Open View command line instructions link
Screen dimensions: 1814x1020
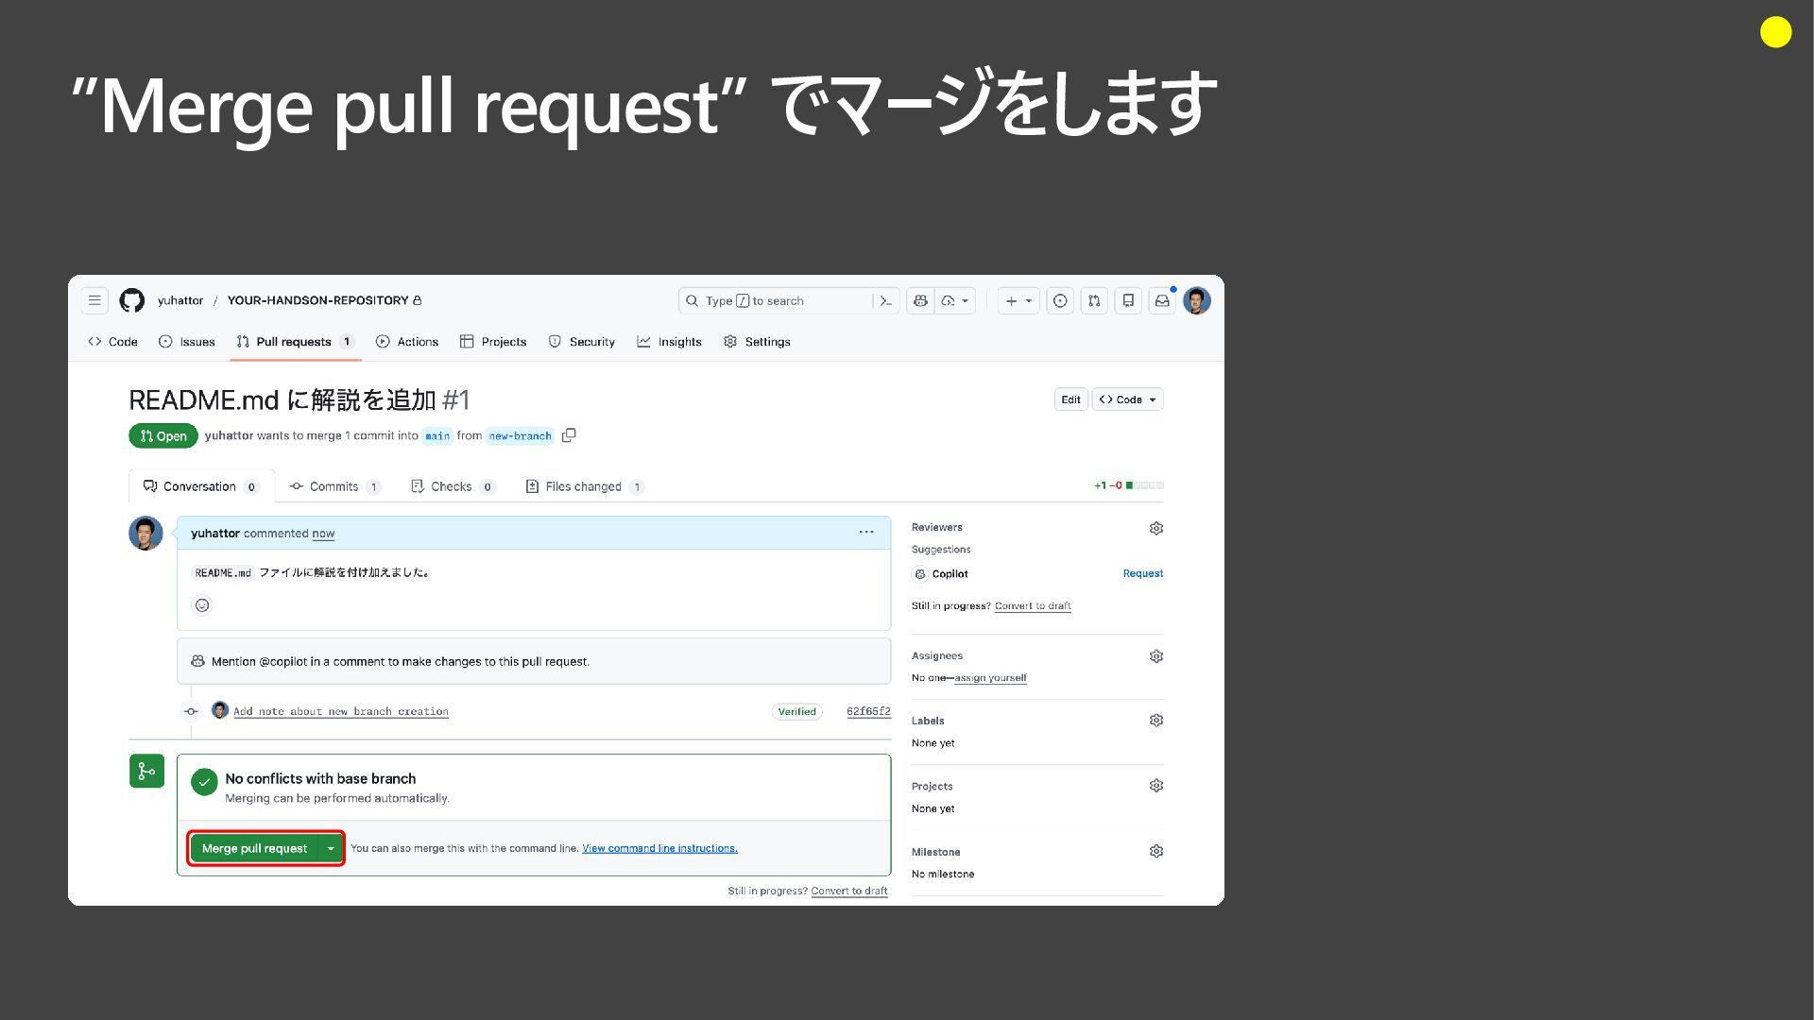pos(659,848)
